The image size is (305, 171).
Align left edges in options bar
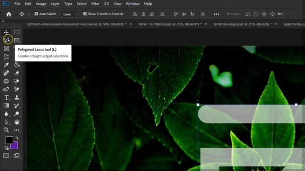coord(135,14)
